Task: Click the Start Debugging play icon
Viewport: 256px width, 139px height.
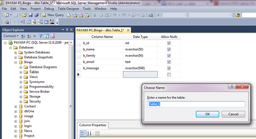Action: (x=158, y=15)
